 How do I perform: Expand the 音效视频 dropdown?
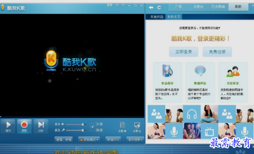(x=135, y=139)
